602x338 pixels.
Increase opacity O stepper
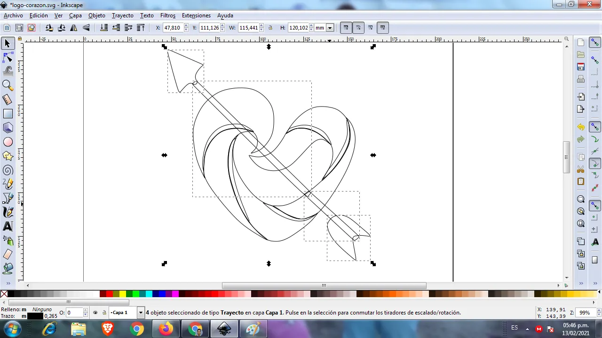pyautogui.click(x=86, y=311)
